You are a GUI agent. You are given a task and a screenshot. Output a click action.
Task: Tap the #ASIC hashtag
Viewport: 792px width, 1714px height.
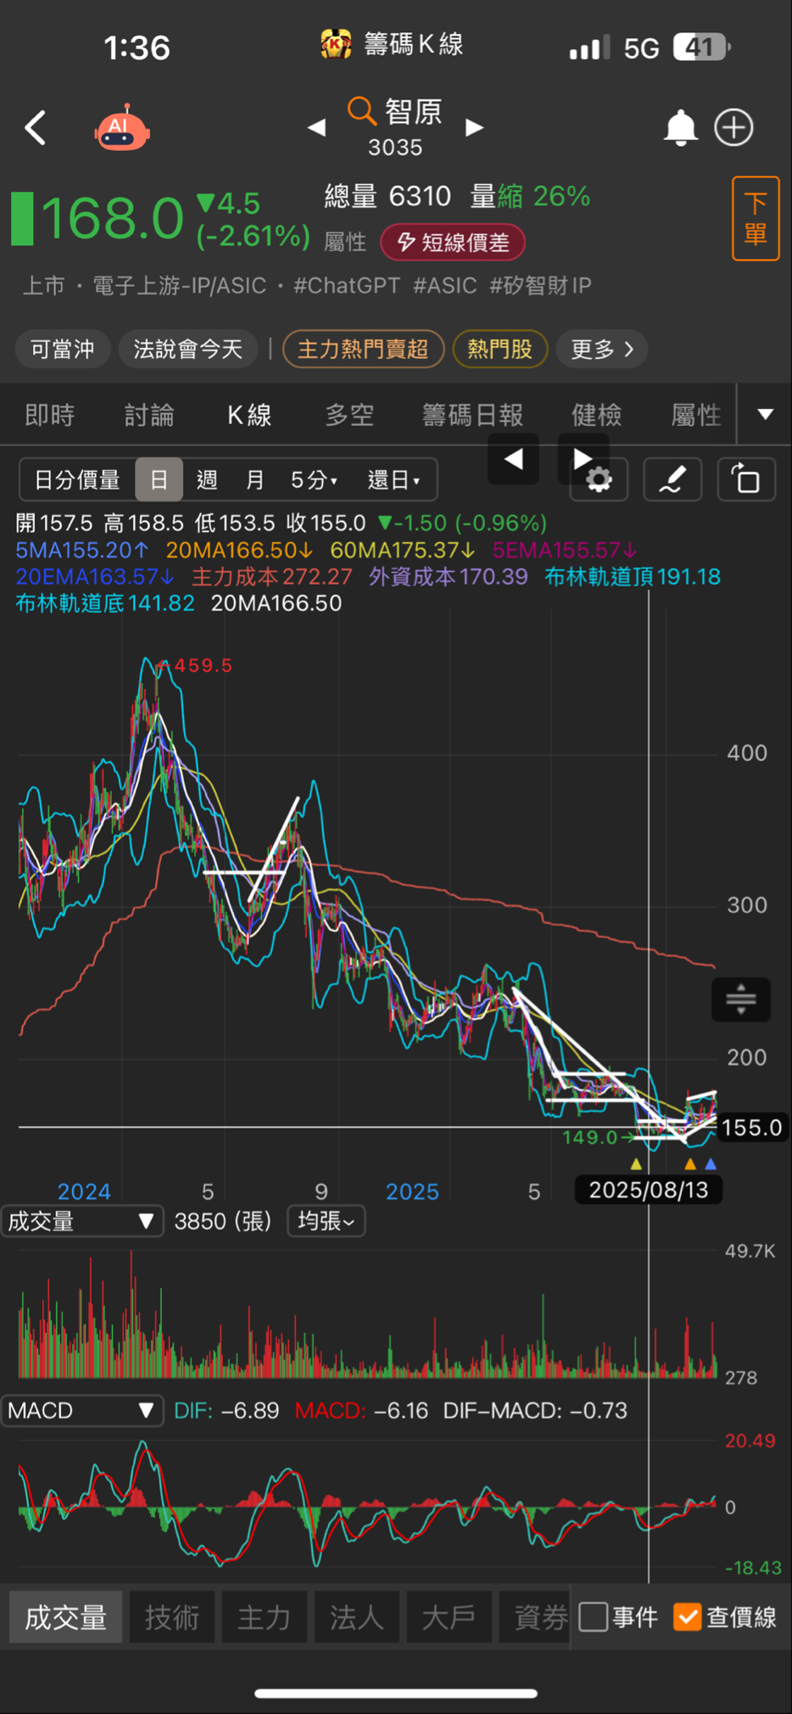coord(444,286)
